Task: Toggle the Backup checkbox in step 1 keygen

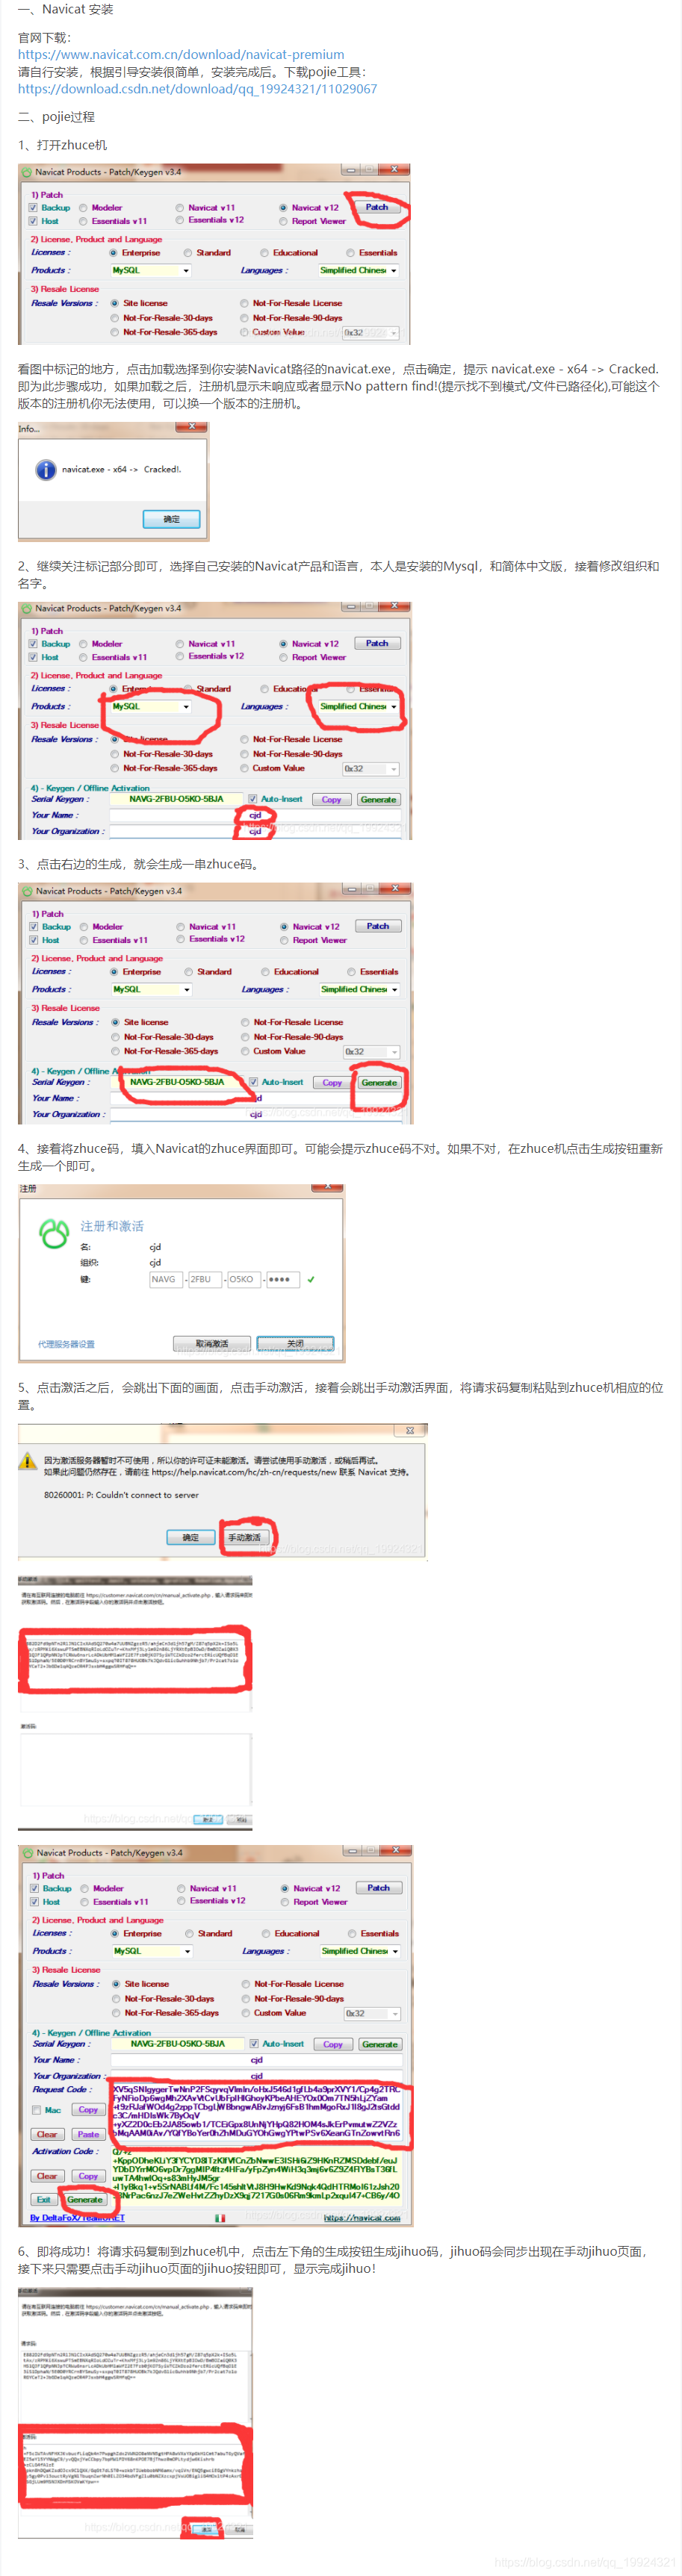Action: click(x=33, y=208)
